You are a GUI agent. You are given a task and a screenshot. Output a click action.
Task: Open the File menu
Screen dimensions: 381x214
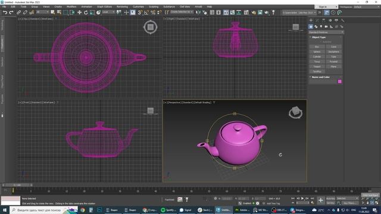pos(4,7)
